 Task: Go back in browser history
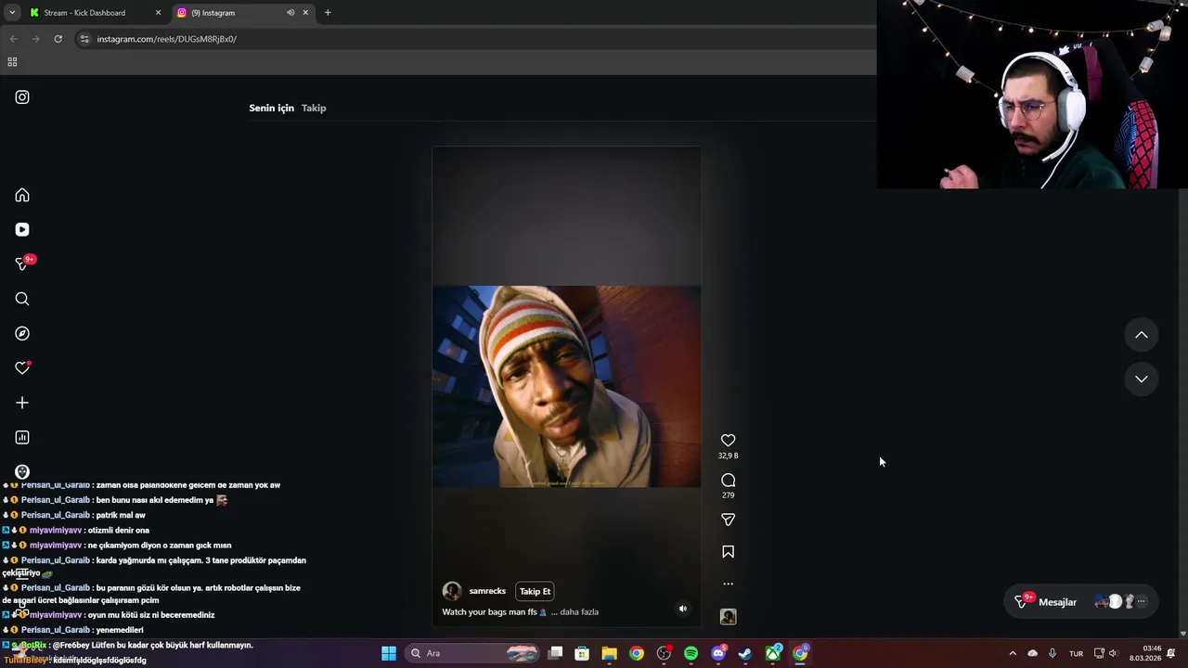13,39
